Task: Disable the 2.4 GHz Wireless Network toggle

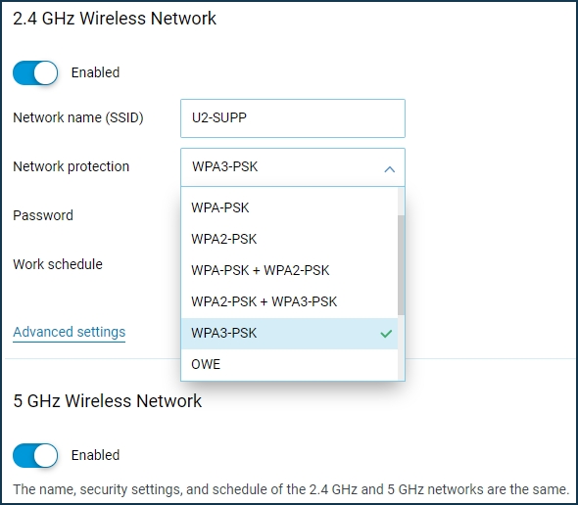Action: [35, 73]
